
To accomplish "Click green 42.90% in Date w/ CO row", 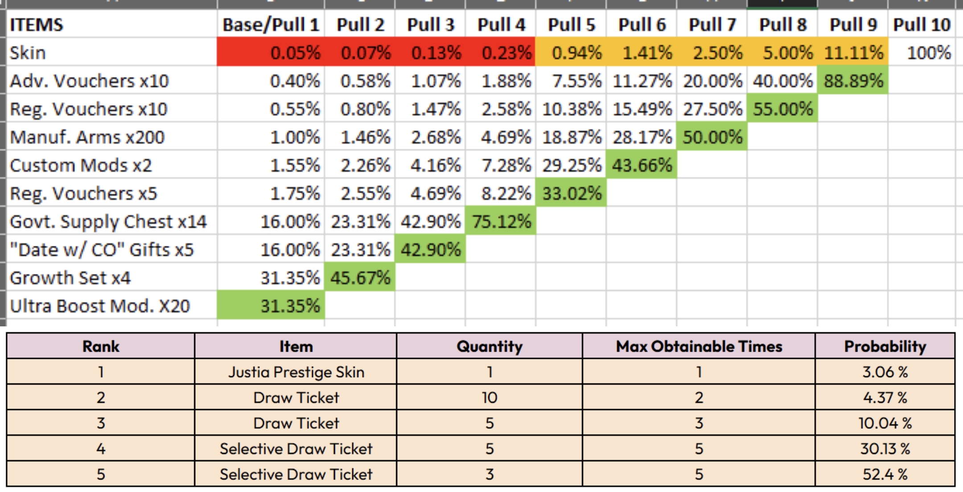I will [x=430, y=249].
